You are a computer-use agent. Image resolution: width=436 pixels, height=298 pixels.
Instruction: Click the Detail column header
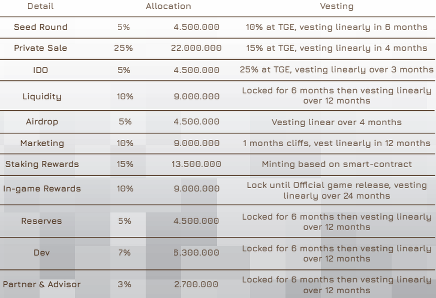click(40, 6)
